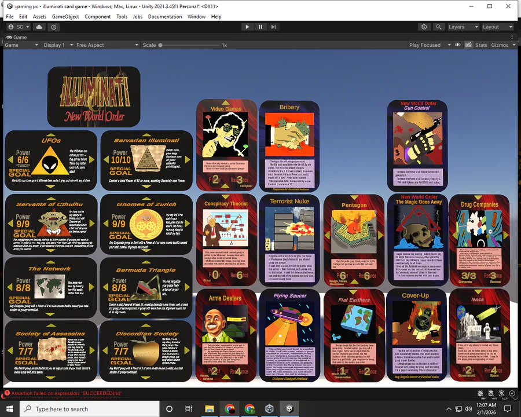Switch to Unity Editor taskbar icon
Screen dimensions: 521x417
289,409
